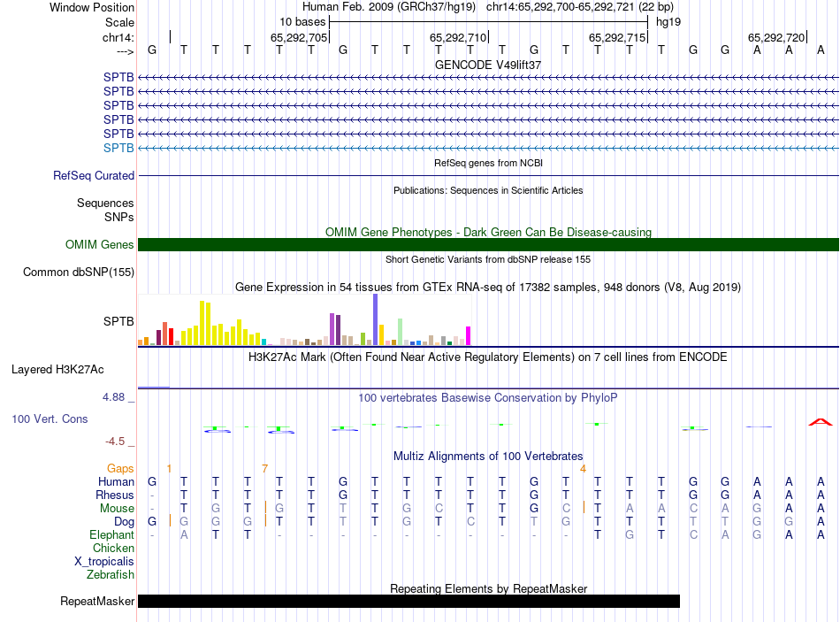
Task: Click coordinate label 65,292,710
Action: point(458,37)
